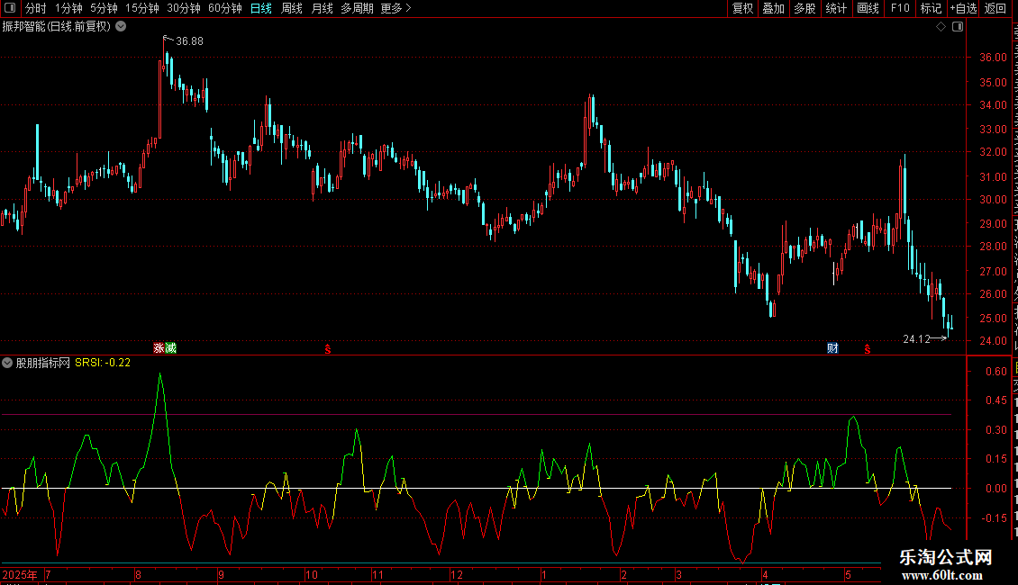This screenshot has height=585, width=1018.
Task: Open dropdown beside 股朋指标网 indicator name
Action: pos(7,364)
